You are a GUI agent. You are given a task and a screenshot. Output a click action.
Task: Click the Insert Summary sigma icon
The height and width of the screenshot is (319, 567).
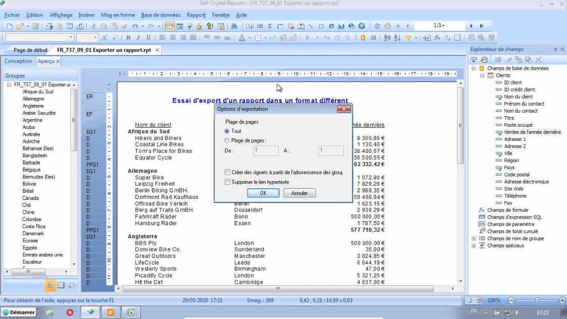click(x=270, y=26)
